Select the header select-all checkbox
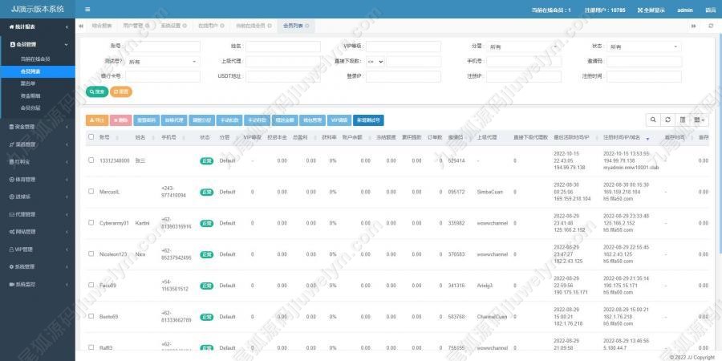This screenshot has width=722, height=361. [x=91, y=137]
